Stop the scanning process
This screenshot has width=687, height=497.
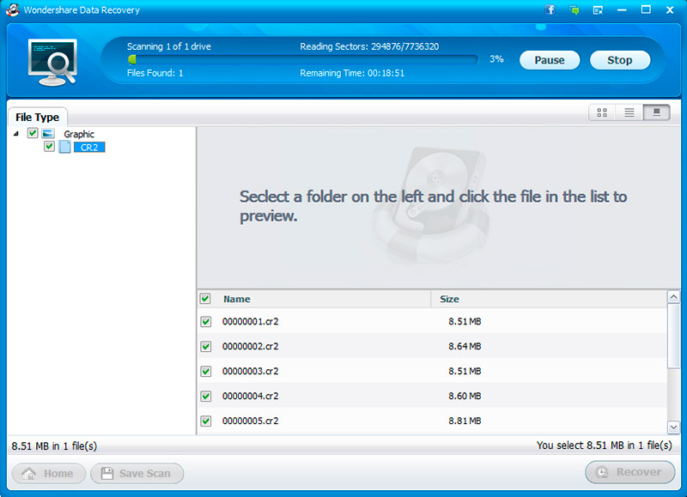[619, 60]
